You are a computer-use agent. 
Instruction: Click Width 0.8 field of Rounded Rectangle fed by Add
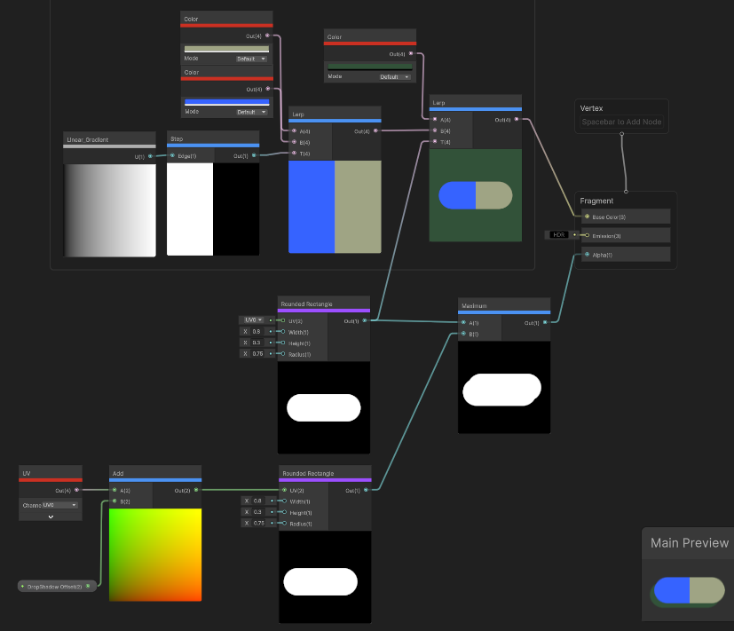(x=257, y=501)
